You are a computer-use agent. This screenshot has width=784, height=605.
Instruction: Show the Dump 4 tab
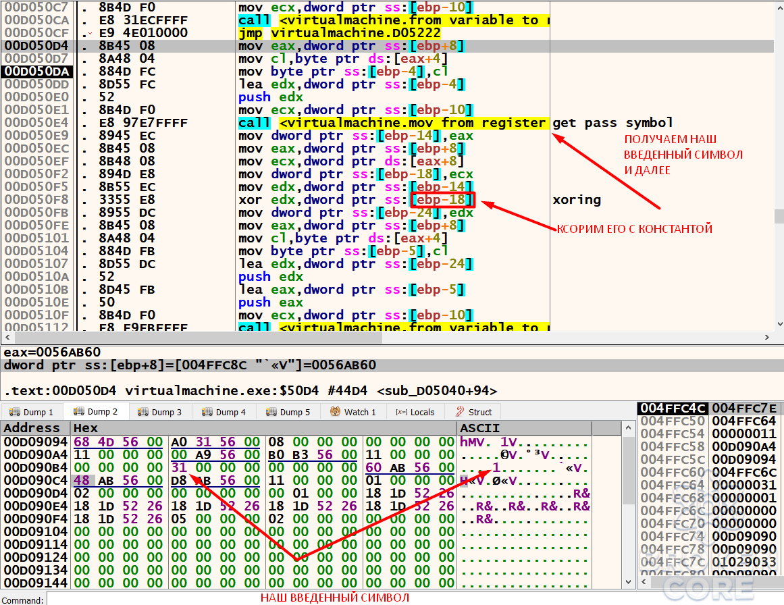point(224,412)
